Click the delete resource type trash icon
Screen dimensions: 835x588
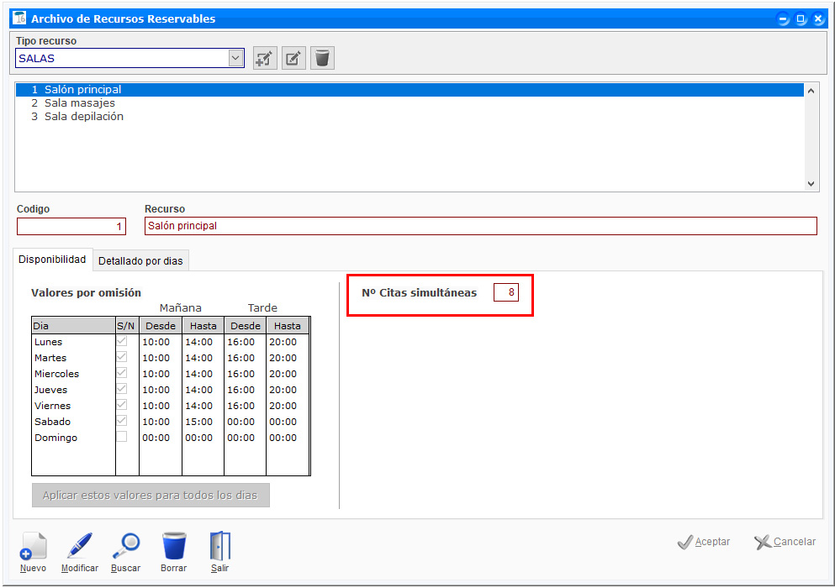(322, 58)
